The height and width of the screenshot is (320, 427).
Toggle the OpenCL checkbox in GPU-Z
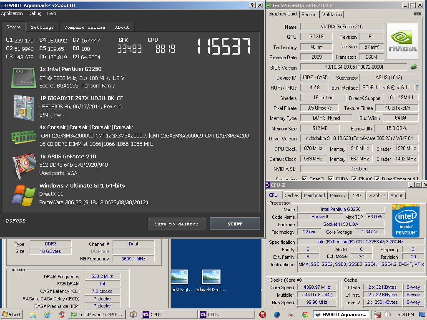pos(304,178)
